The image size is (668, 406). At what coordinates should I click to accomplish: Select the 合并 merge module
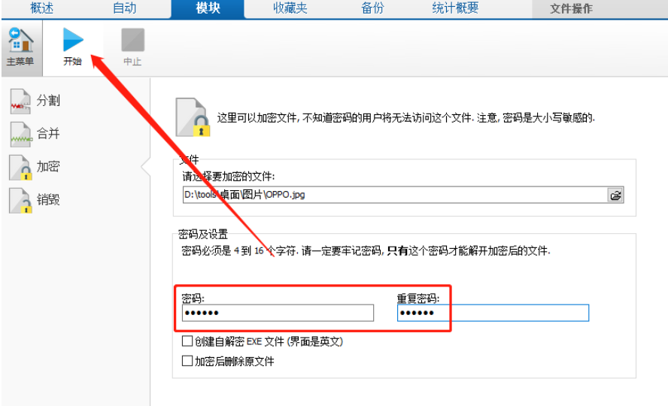[x=35, y=134]
